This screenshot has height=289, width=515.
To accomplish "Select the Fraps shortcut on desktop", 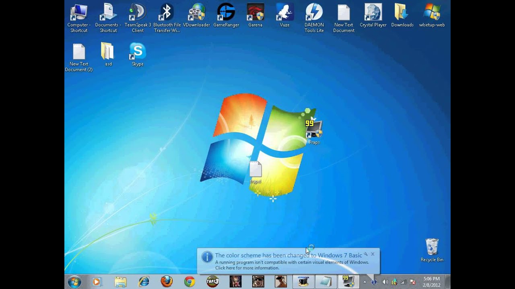I will (314, 132).
